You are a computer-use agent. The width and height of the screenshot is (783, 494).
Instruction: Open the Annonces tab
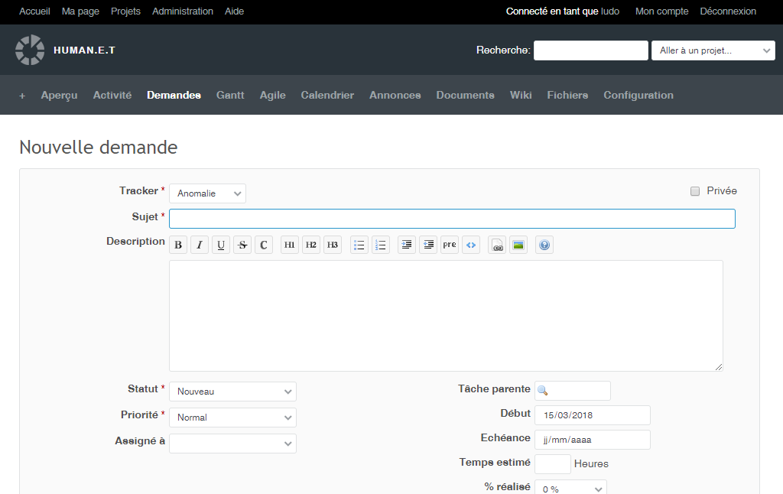pos(395,96)
